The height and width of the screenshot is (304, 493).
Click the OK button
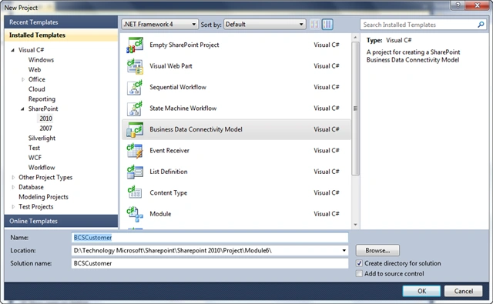coord(421,291)
